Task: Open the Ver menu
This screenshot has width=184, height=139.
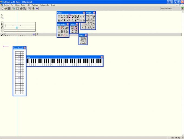Action: click(x=12, y=5)
